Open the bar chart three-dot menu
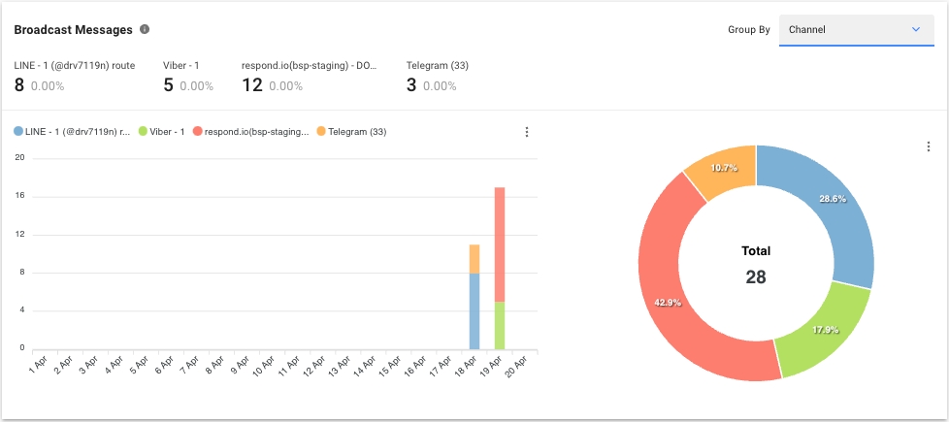This screenshot has height=422, width=949. pos(527,132)
